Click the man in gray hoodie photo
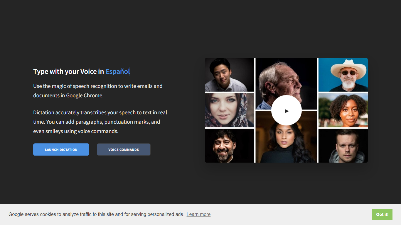This screenshot has height=225, width=401. click(x=343, y=146)
